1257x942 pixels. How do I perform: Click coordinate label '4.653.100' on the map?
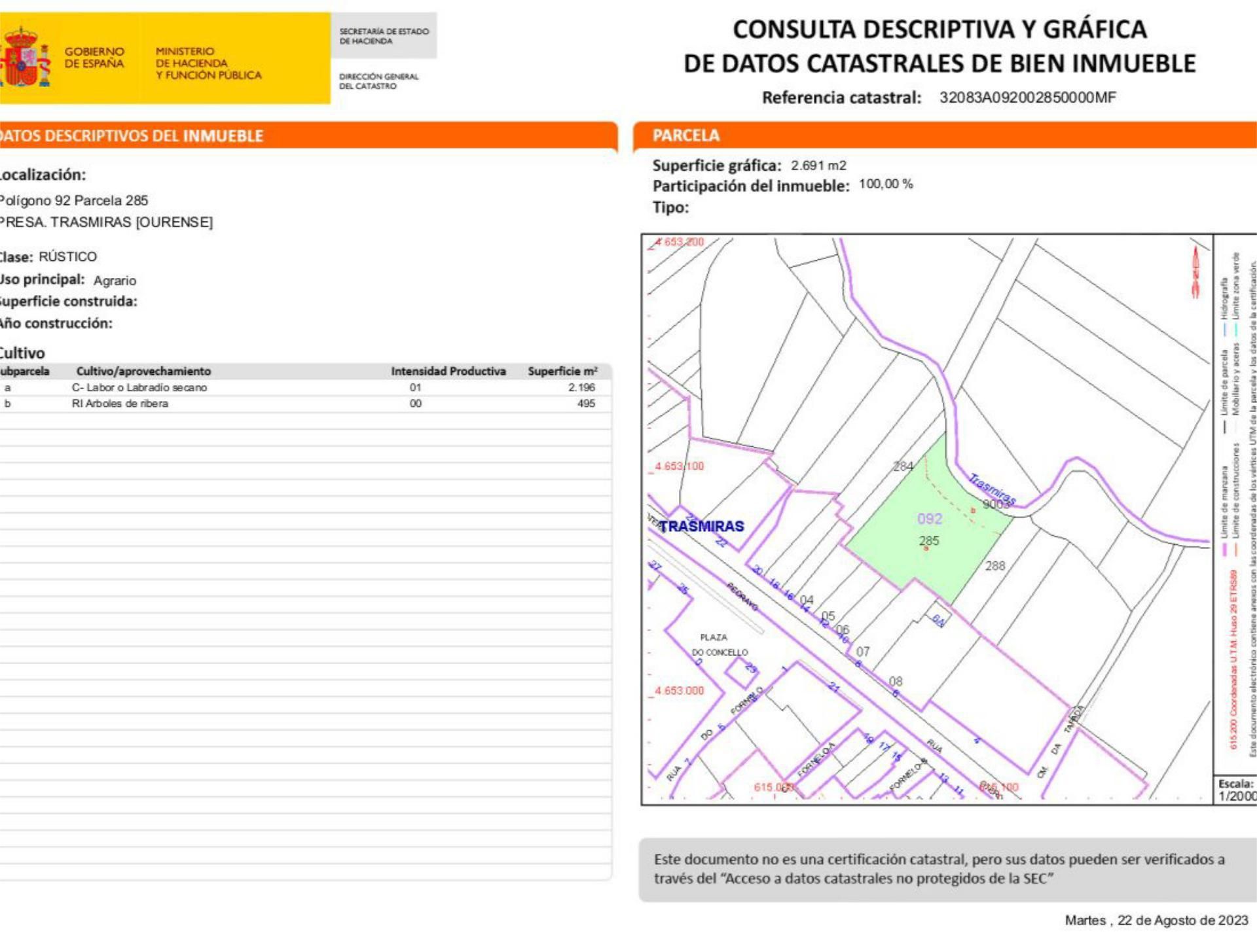click(680, 466)
